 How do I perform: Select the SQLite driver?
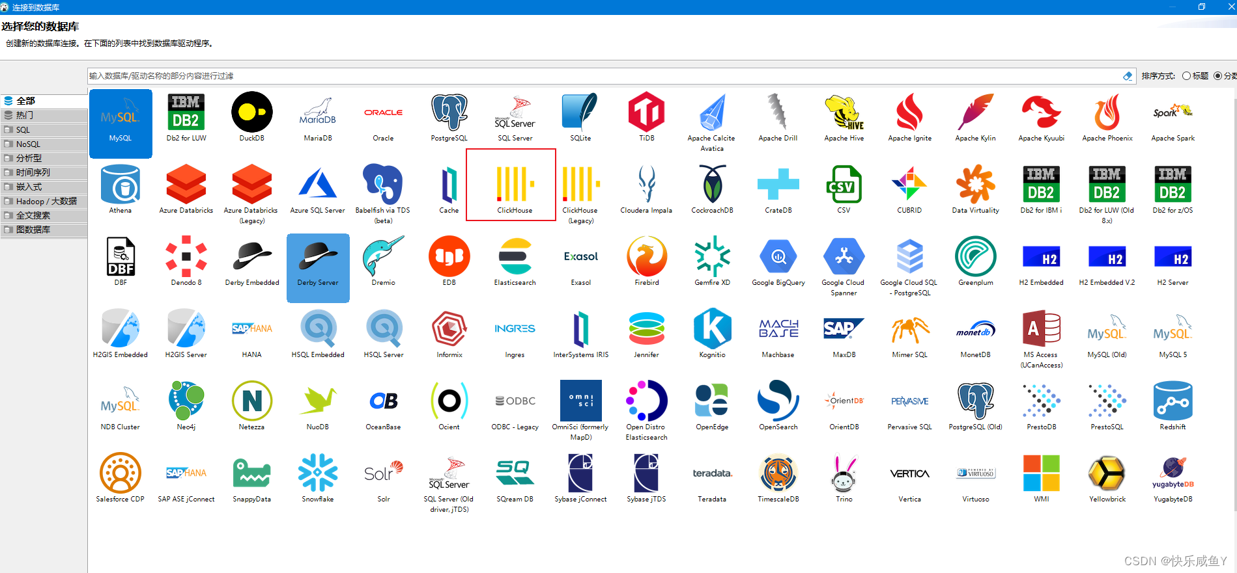pos(580,118)
